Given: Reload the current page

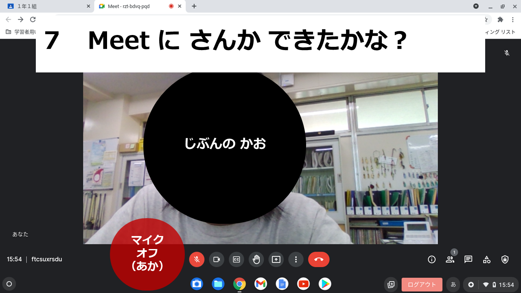Looking at the screenshot, I should click(x=33, y=19).
